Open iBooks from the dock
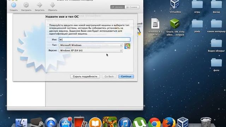 [x=95, y=123]
